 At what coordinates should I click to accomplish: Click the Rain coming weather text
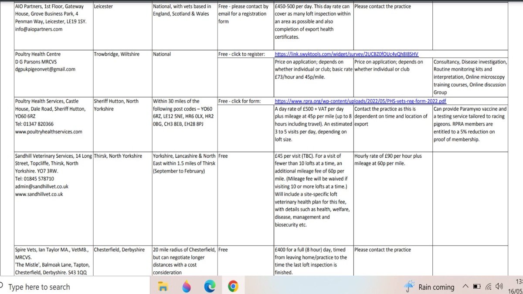(436, 287)
